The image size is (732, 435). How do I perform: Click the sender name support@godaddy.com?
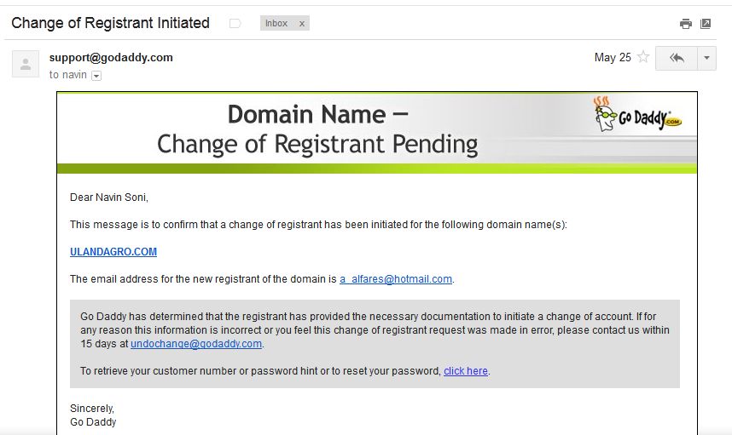(x=111, y=58)
